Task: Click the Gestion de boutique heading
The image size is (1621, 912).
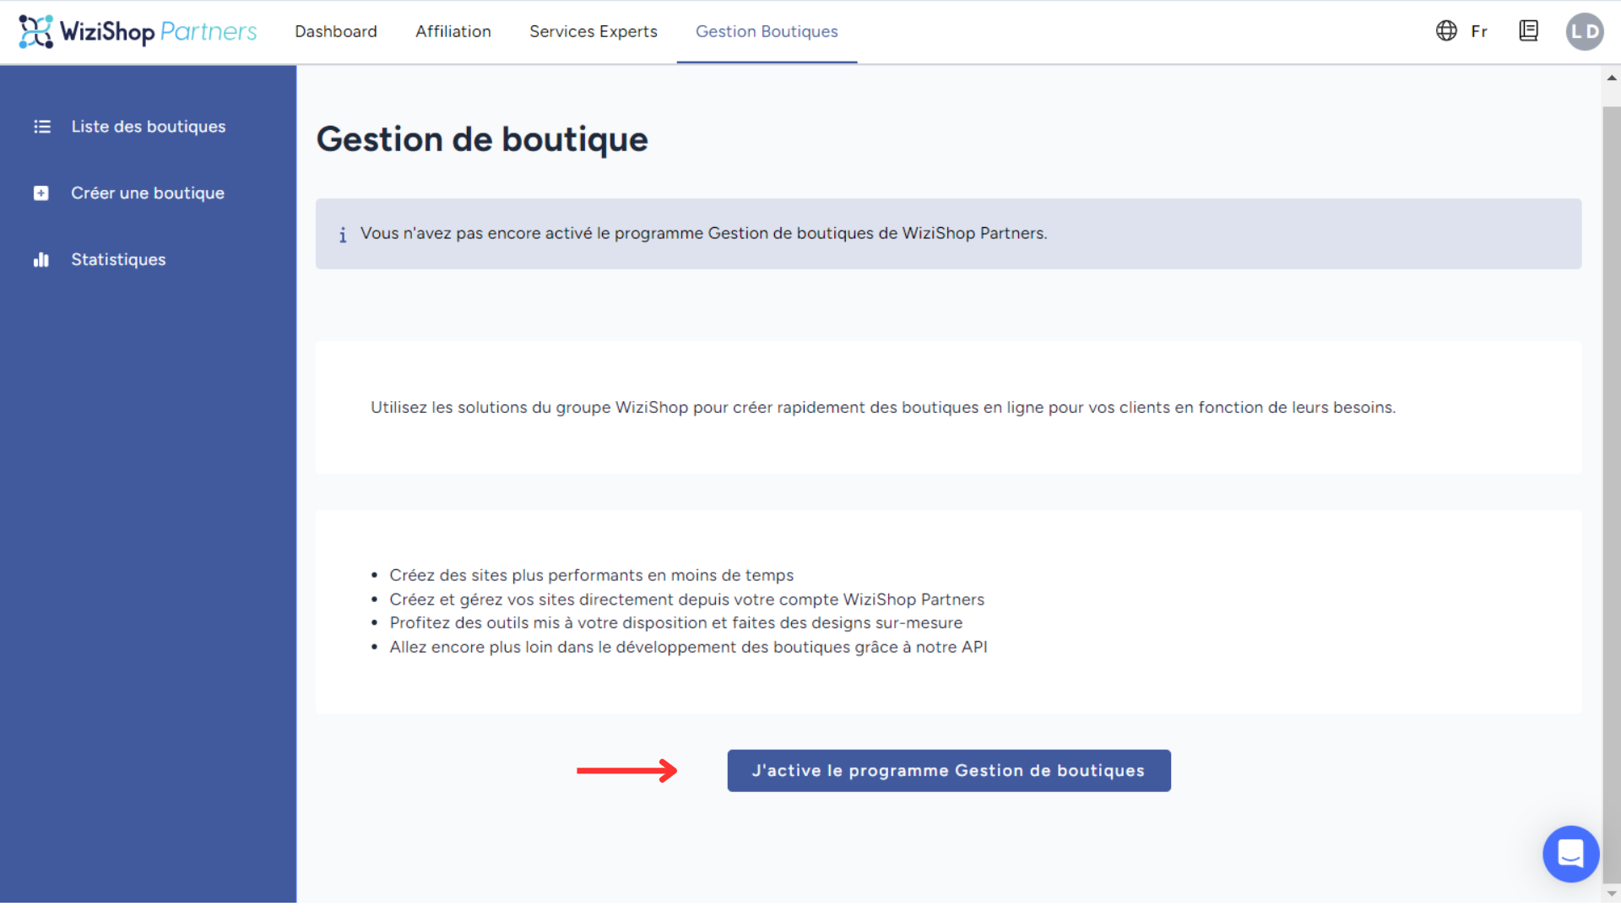Action: (482, 139)
